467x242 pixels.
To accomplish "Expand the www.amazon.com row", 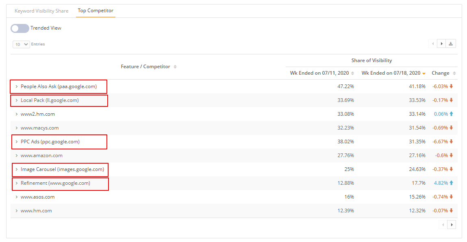I will pyautogui.click(x=16, y=156).
